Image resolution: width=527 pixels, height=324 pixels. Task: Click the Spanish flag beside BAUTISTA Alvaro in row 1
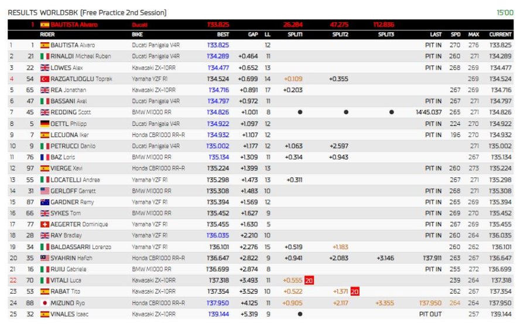45,45
